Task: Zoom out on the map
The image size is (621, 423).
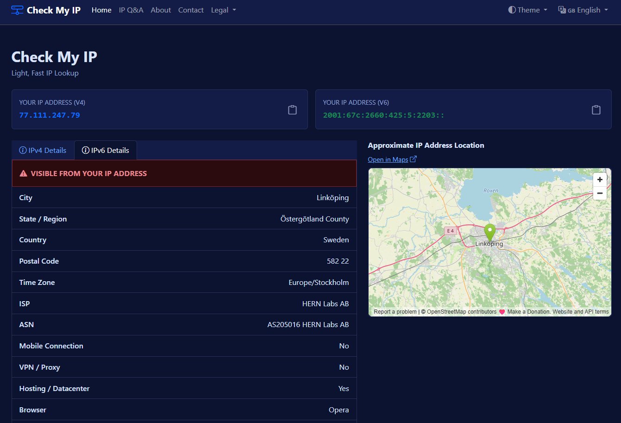Action: 600,193
